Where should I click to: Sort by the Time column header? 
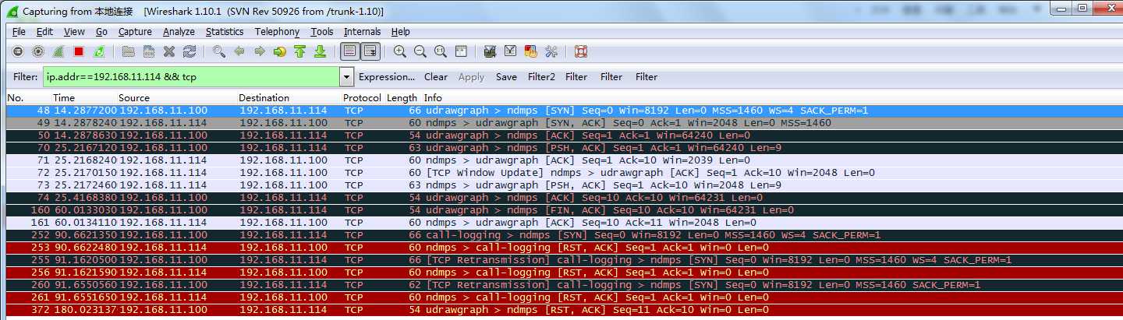[84, 98]
